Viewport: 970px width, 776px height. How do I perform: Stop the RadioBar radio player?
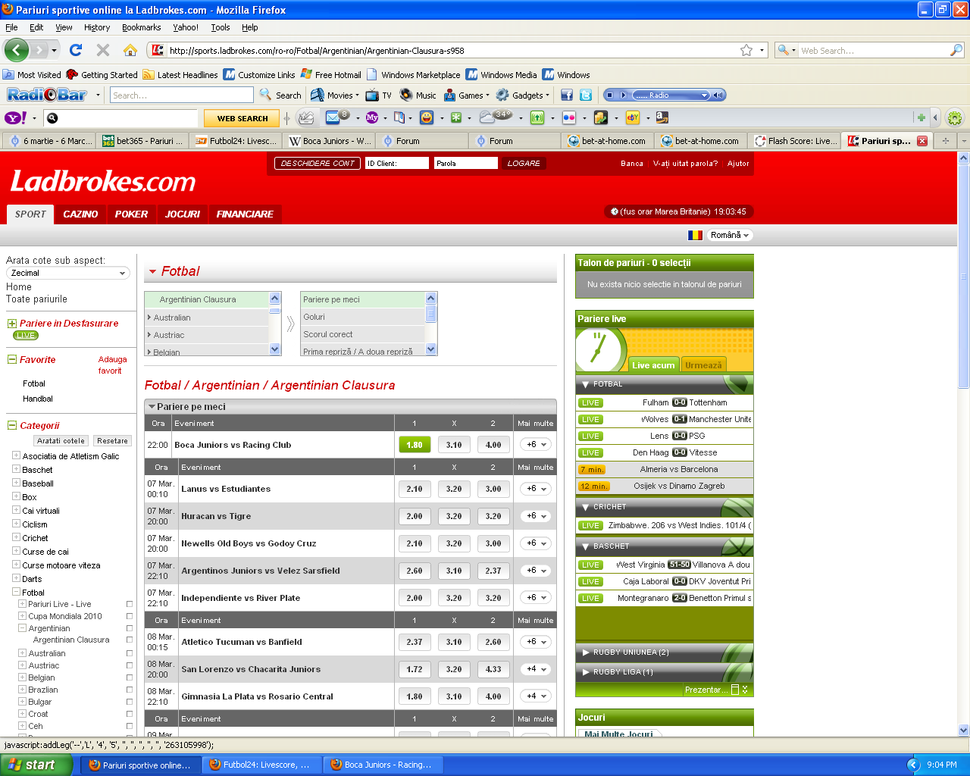(609, 95)
